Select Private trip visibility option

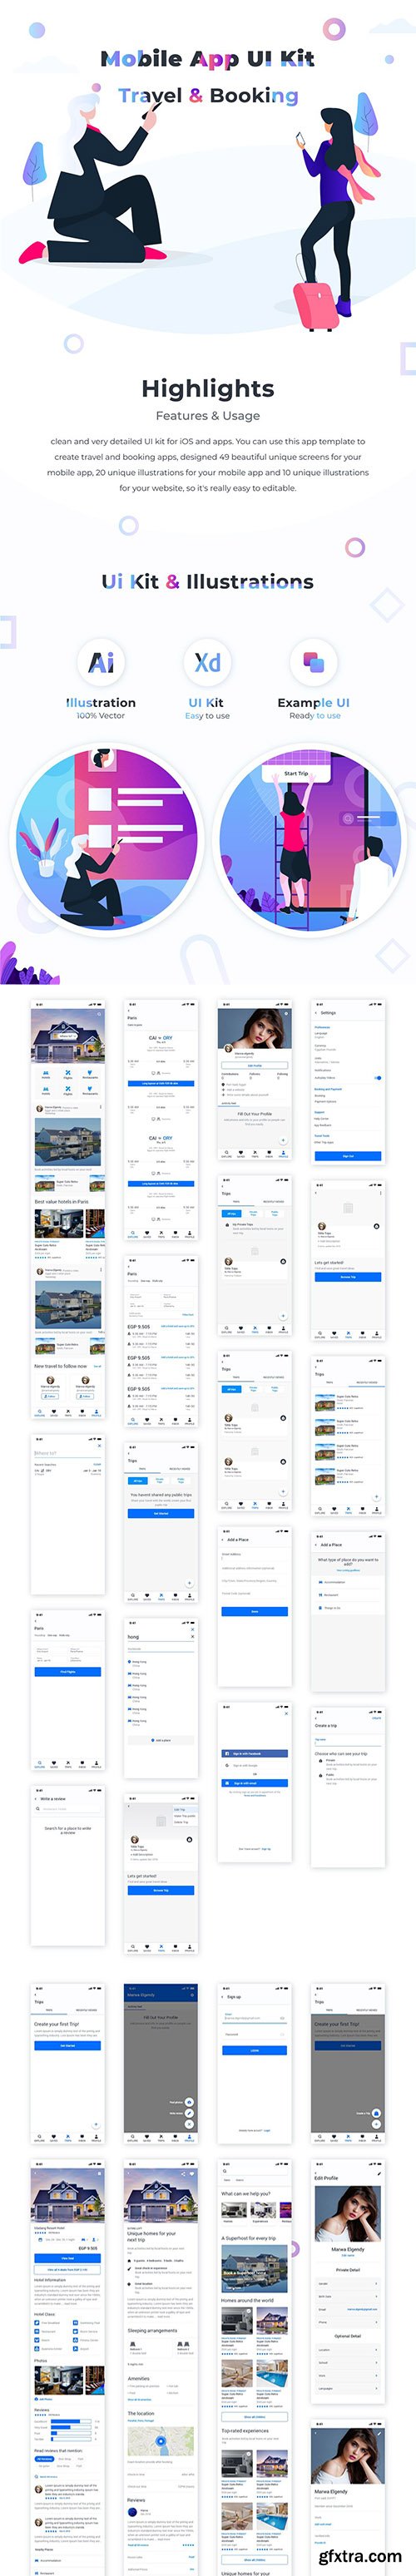pyautogui.click(x=348, y=1763)
